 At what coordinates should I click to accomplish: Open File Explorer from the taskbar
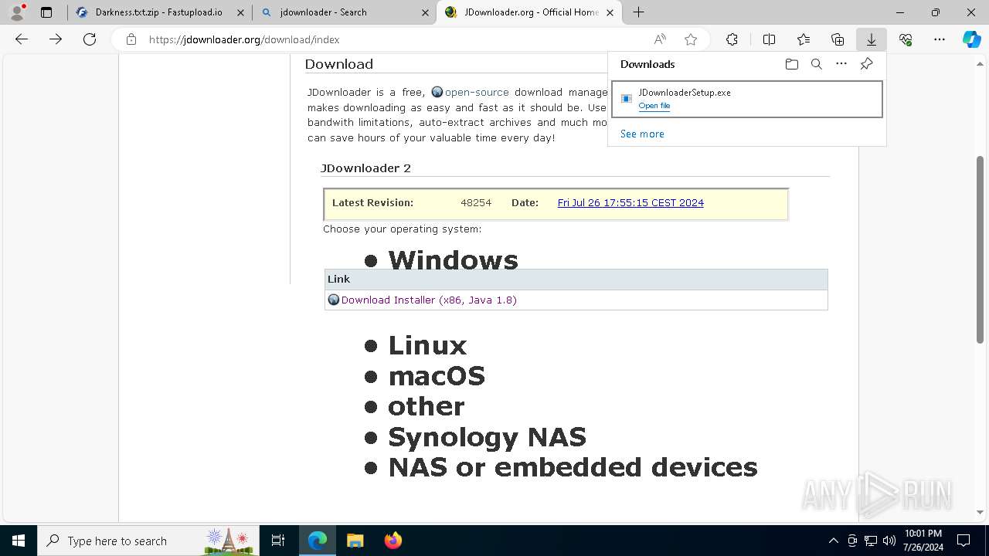tap(355, 541)
